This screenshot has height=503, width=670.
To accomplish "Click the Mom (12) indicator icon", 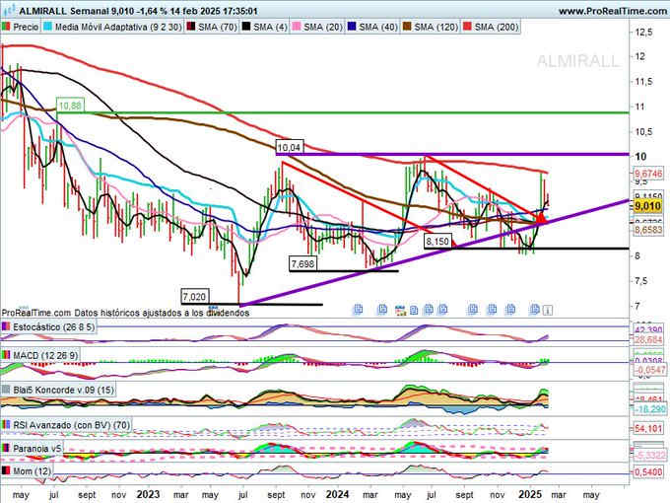I will pyautogui.click(x=6, y=470).
